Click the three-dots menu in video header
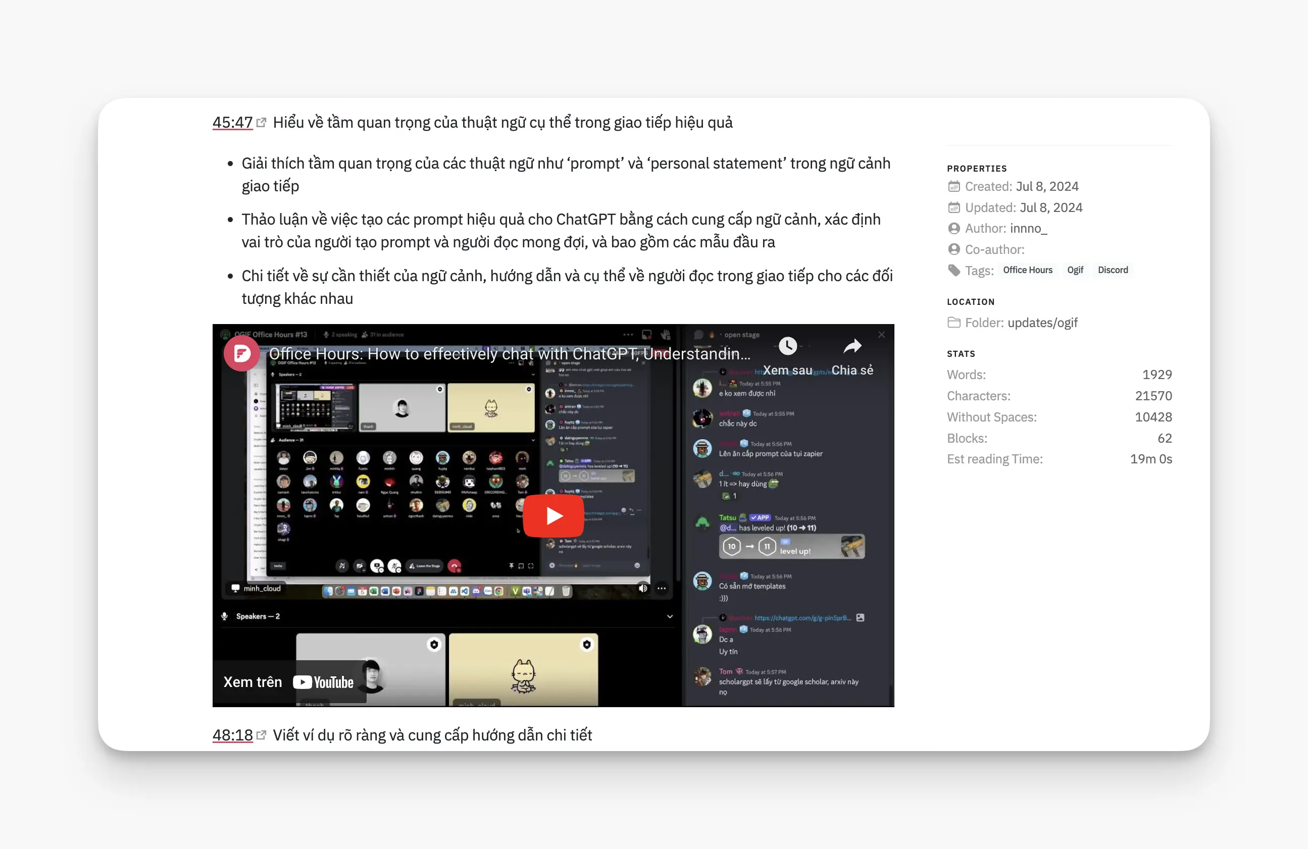The image size is (1308, 849). 628,335
